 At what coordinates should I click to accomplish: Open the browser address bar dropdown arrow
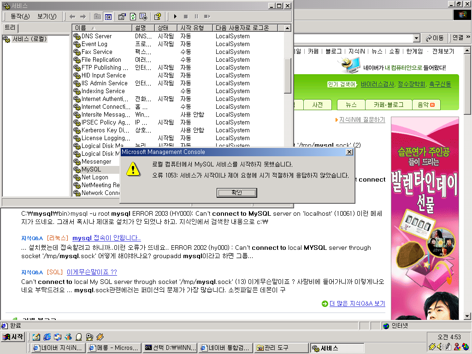pyautogui.click(x=417, y=38)
